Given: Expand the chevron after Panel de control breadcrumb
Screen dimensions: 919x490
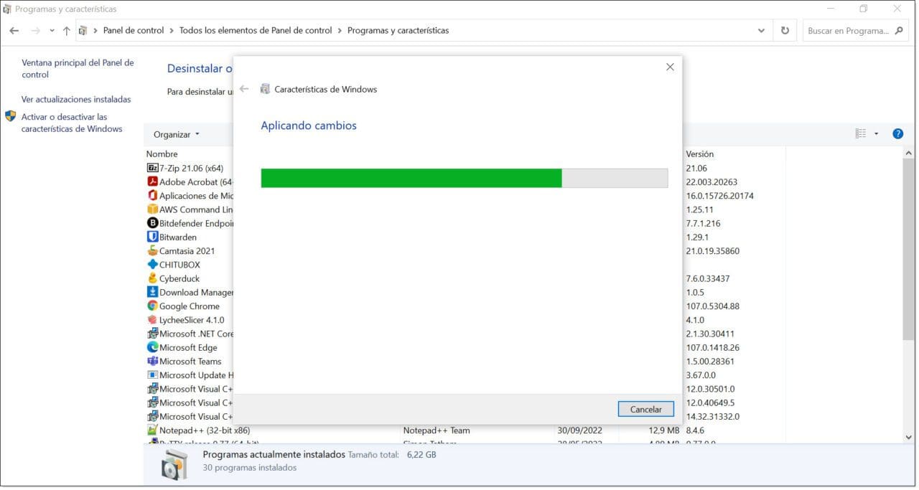Looking at the screenshot, I should (172, 31).
